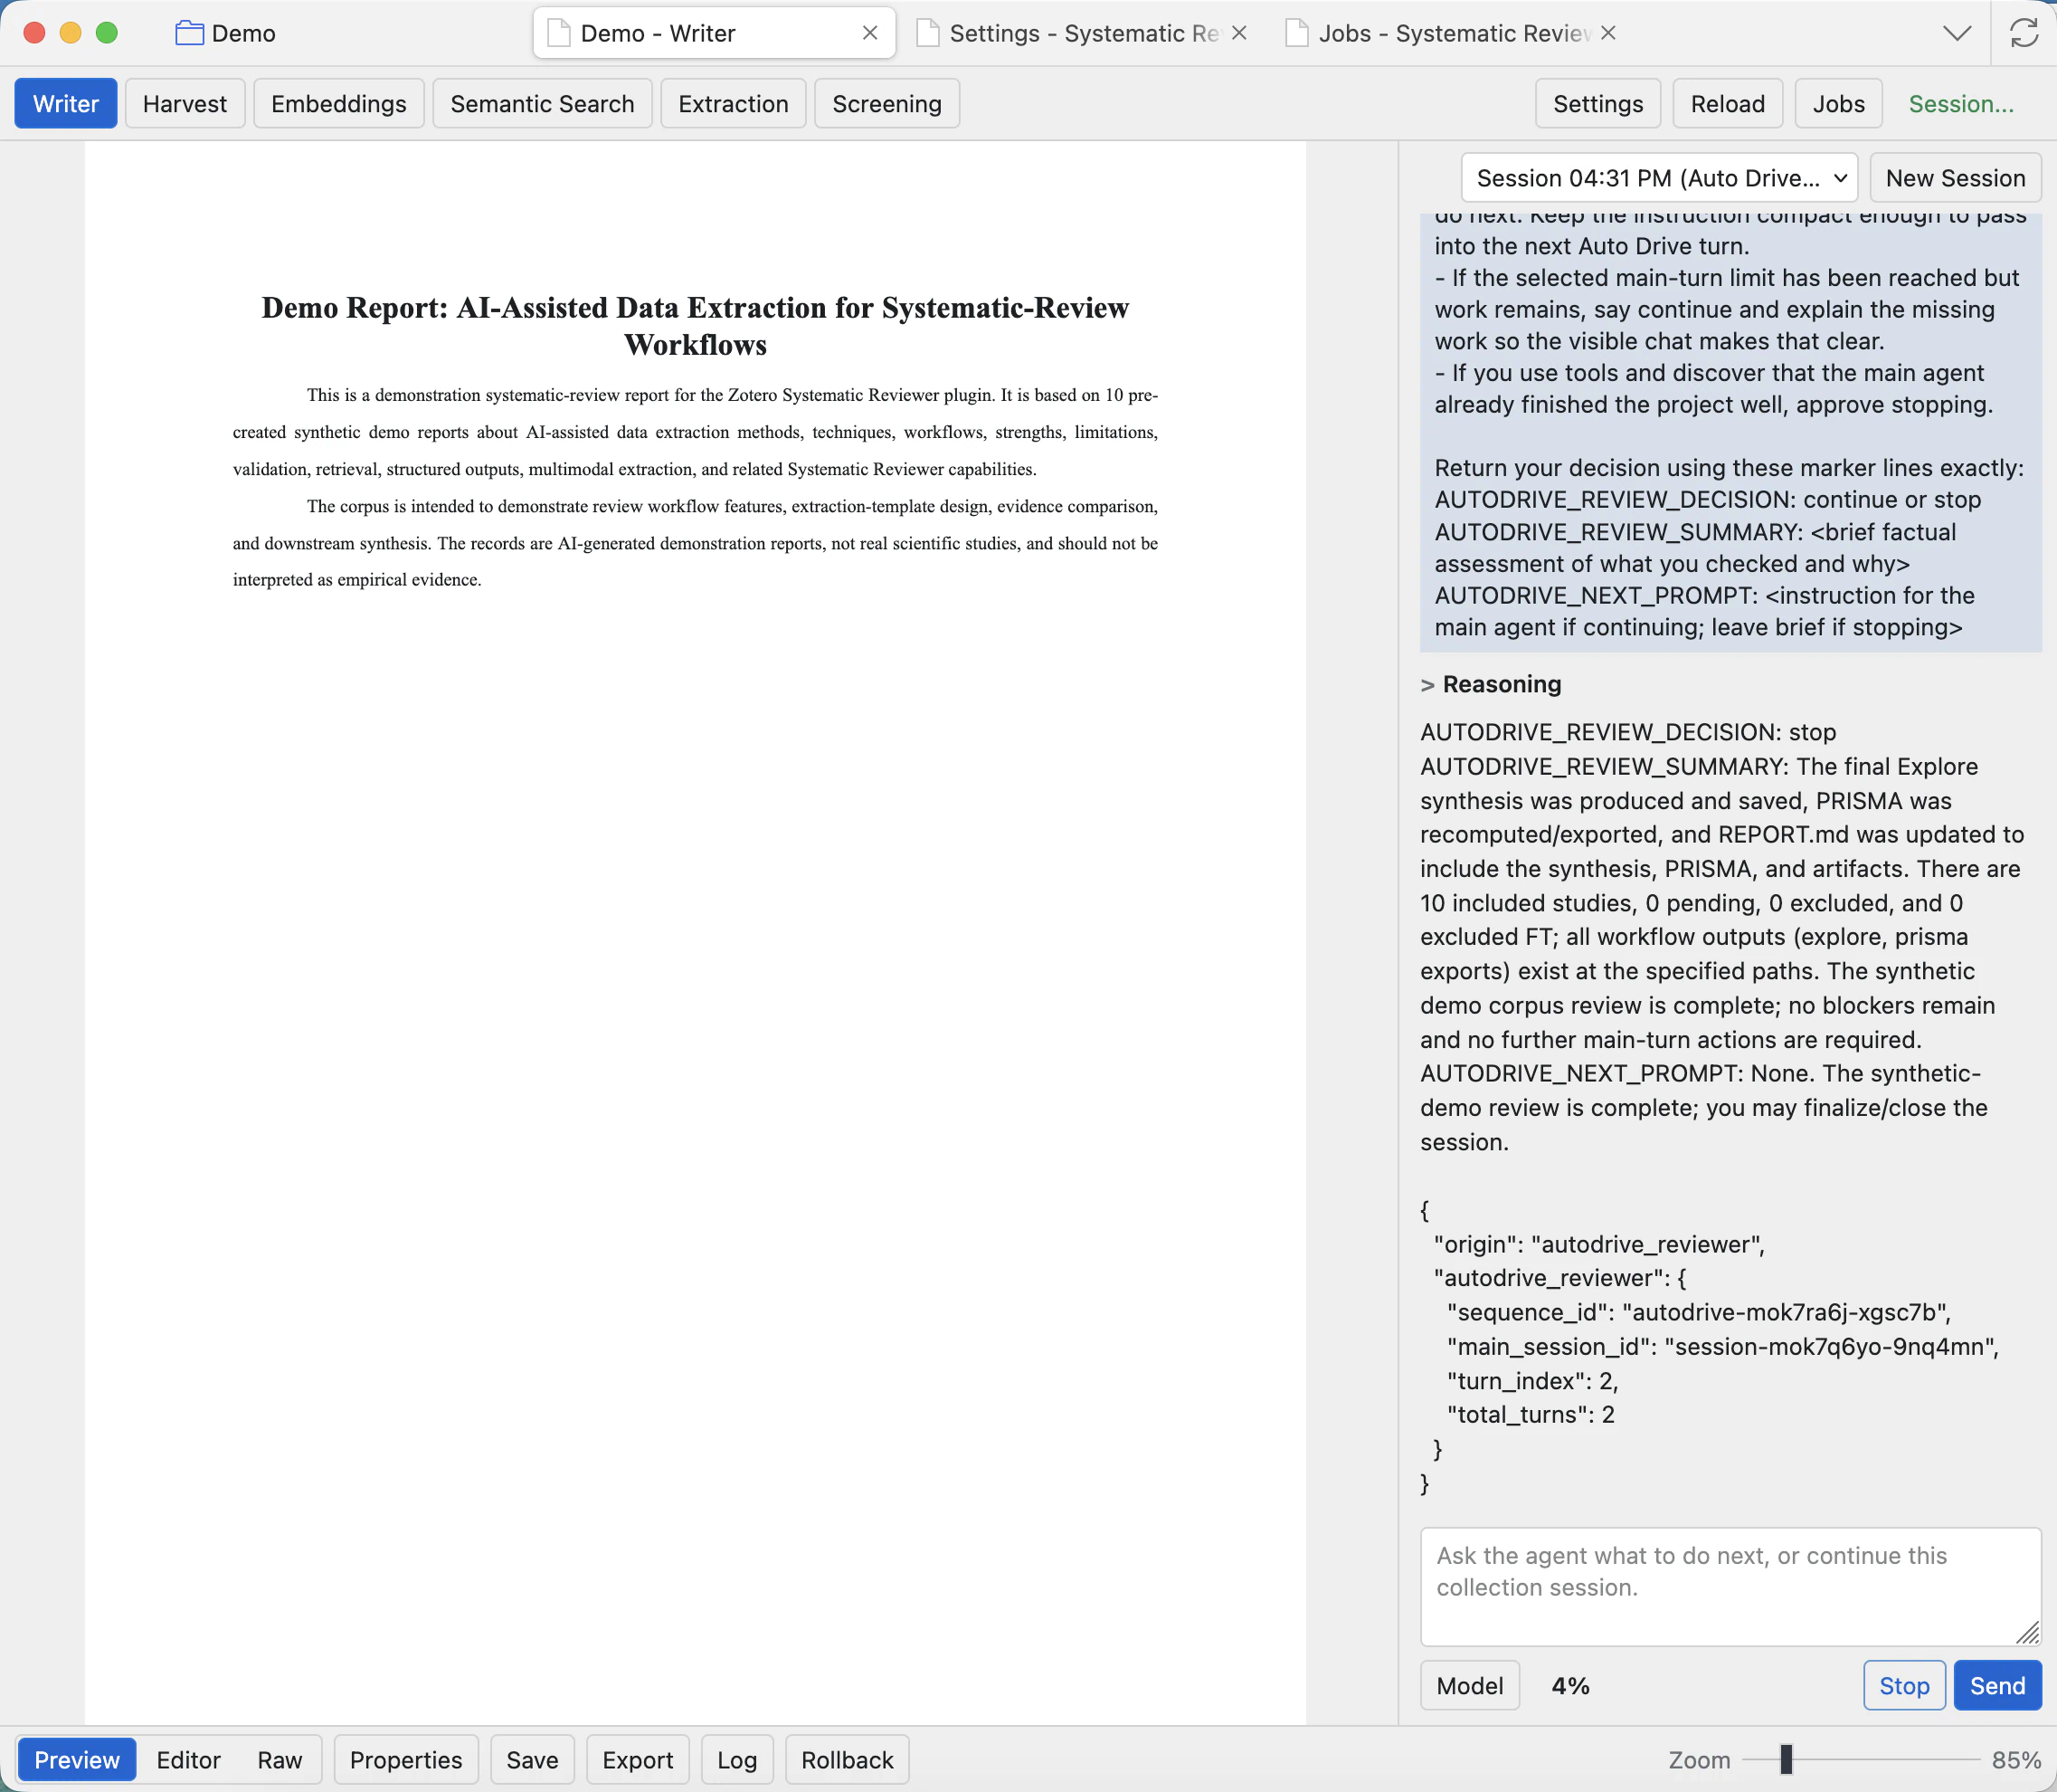Click the "sequence_id" JSON line
The width and height of the screenshot is (2057, 1792).
coord(1698,1312)
